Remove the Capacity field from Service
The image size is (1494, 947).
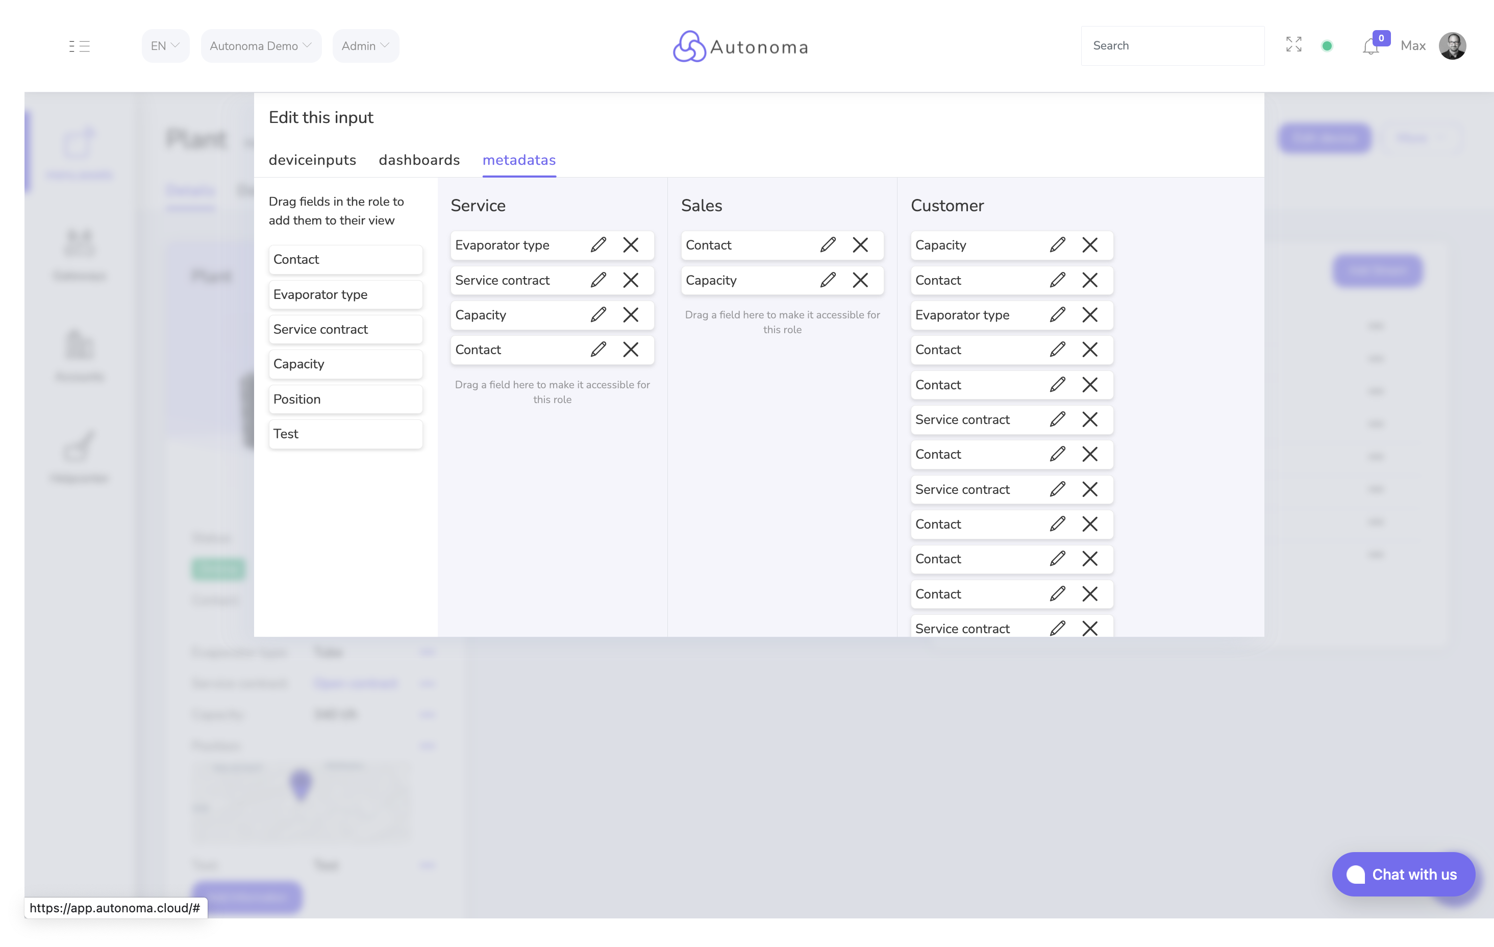coord(632,315)
